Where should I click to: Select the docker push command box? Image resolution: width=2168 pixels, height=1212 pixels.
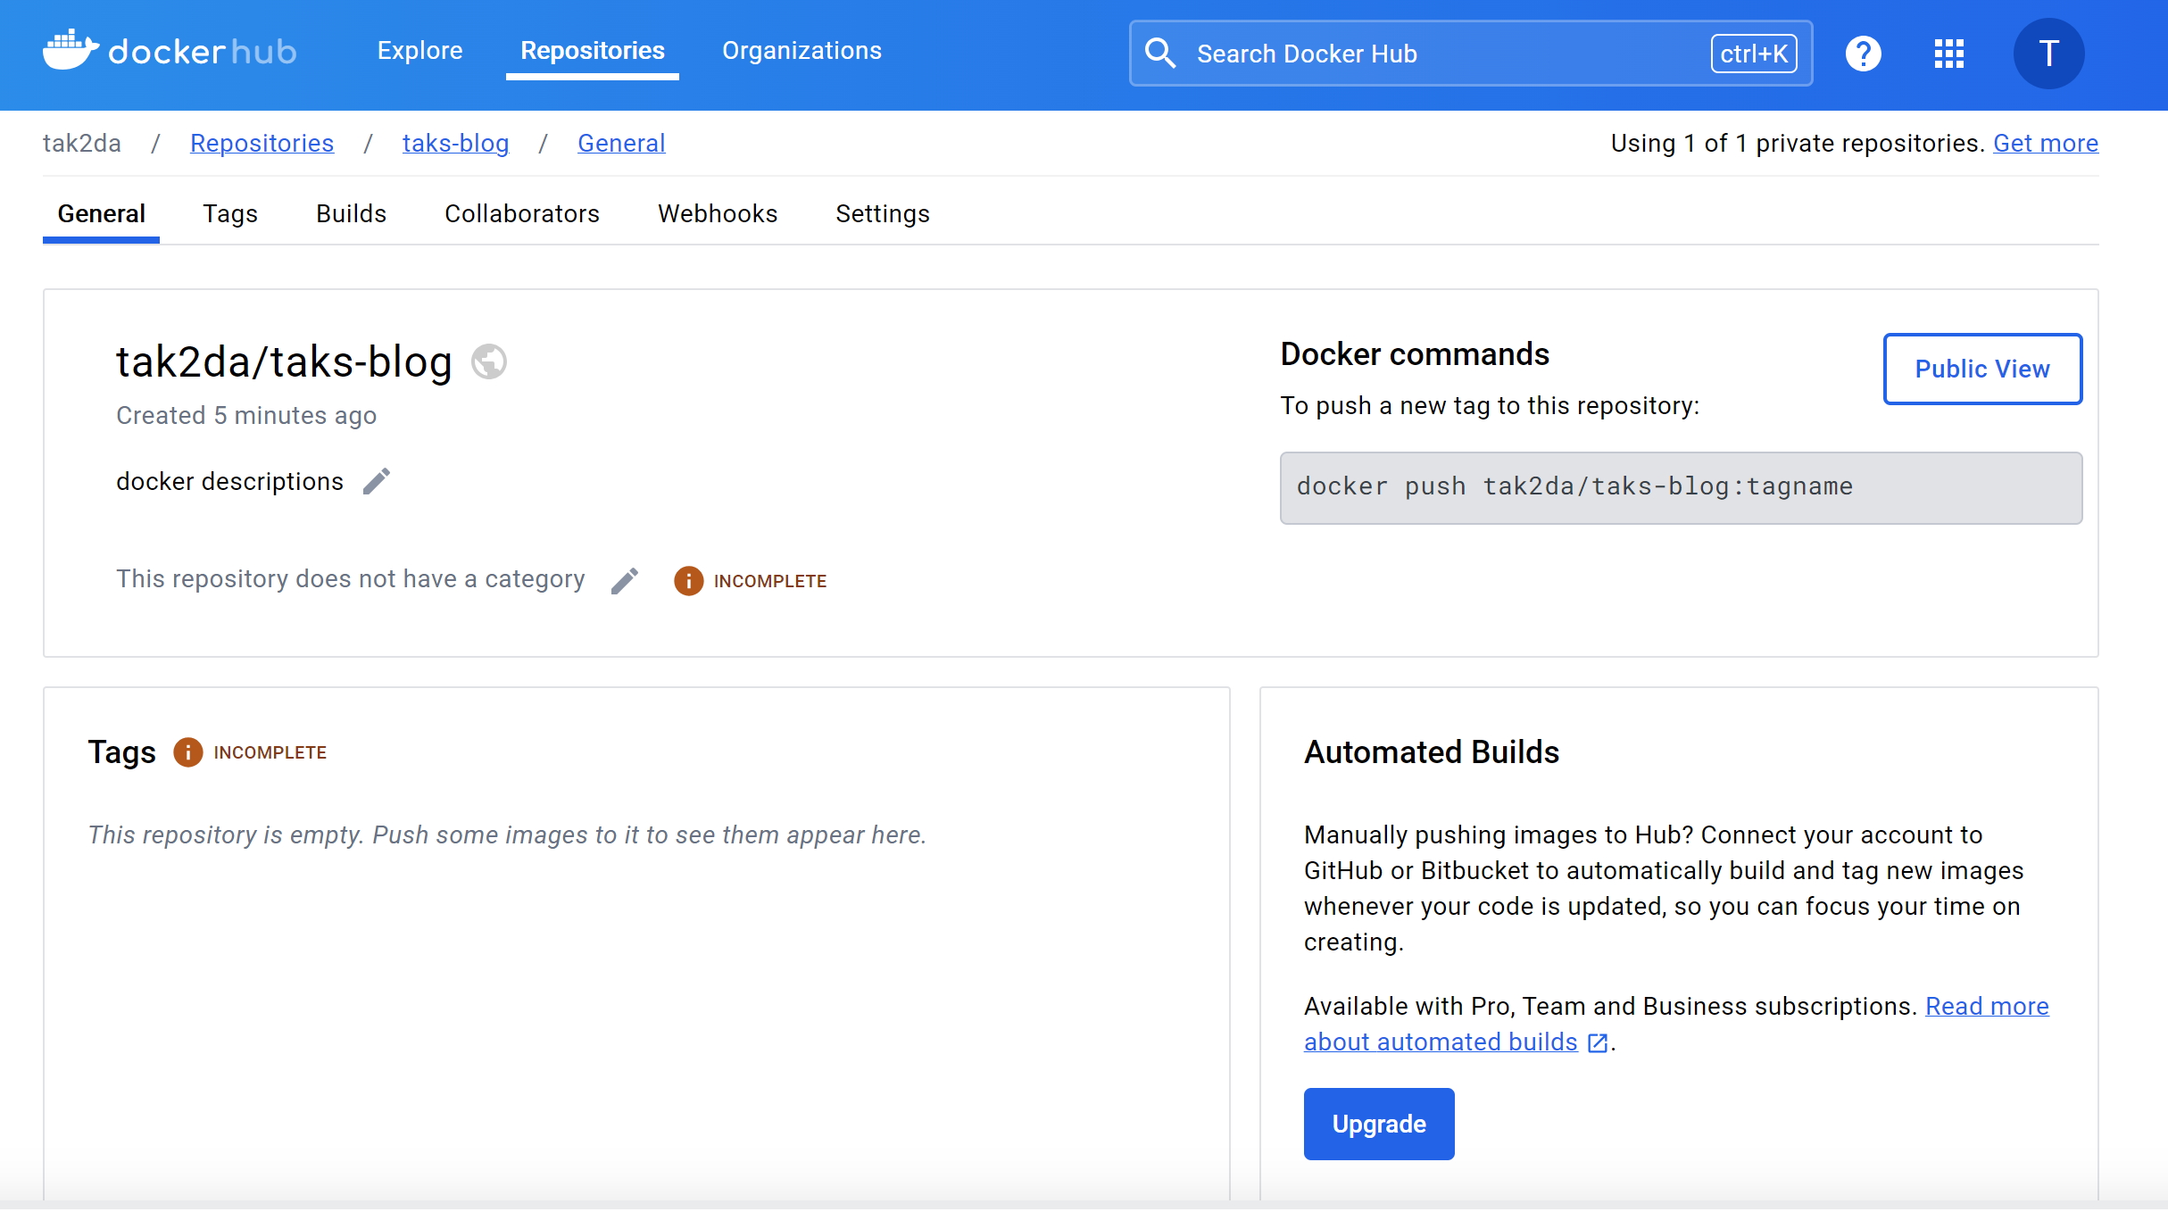(x=1680, y=487)
